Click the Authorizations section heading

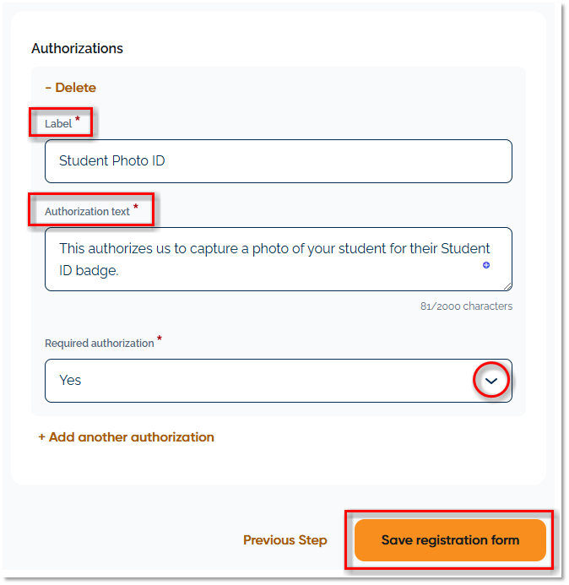coord(77,48)
